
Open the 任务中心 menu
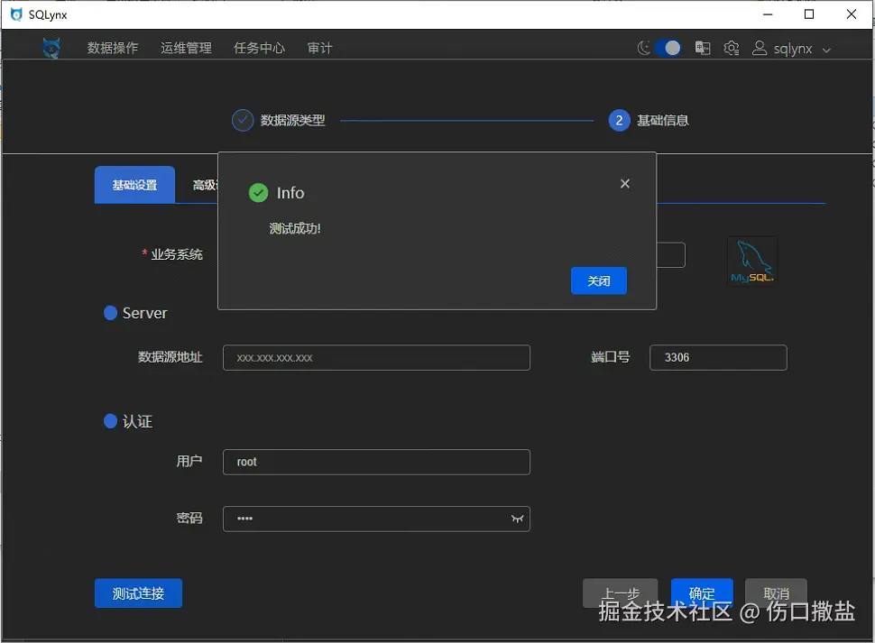260,48
